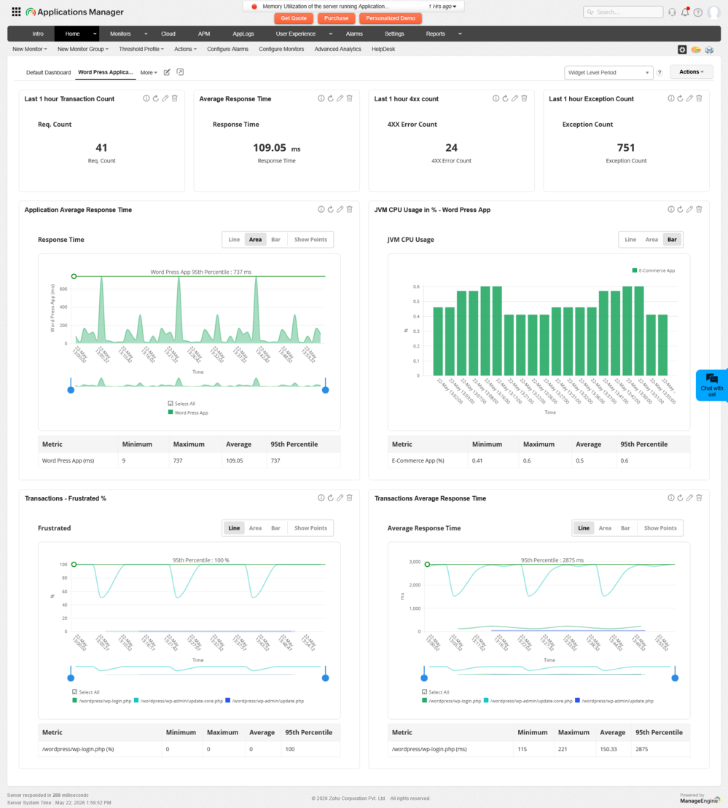The image size is (728, 808).
Task: Expand the 1 Hrs ago alert dropdown
Action: tap(442, 7)
